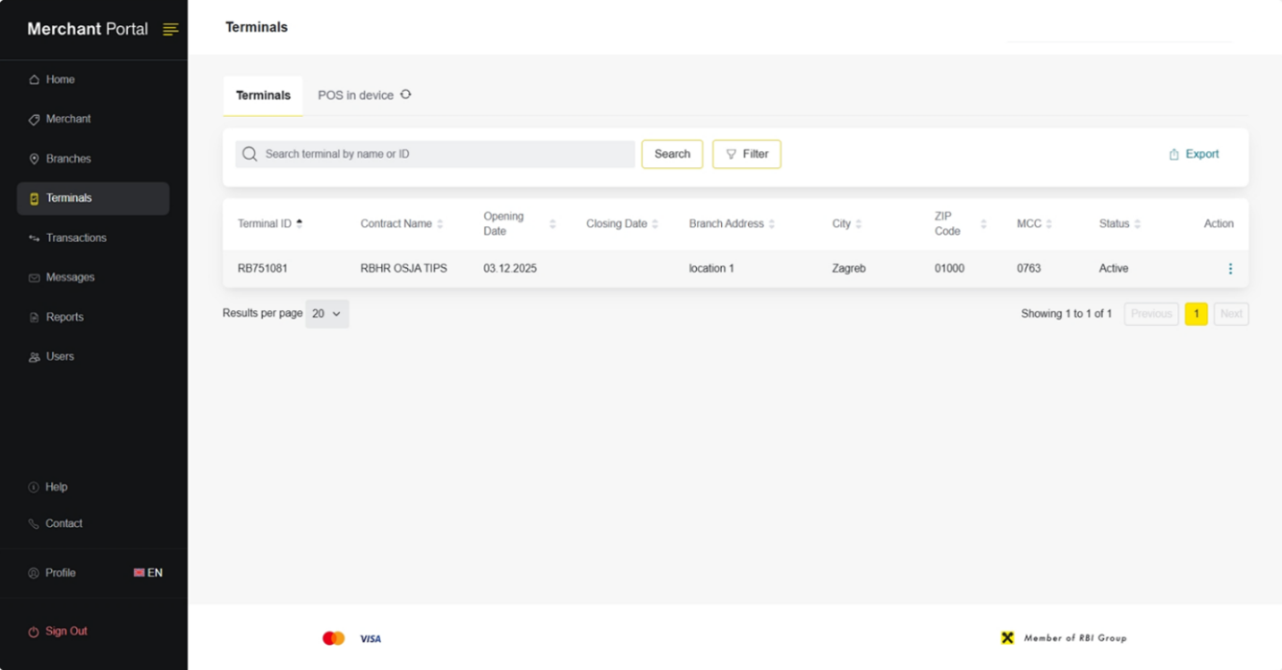Collapse sidebar with the hamburger menu icon
The height and width of the screenshot is (670, 1282).
pos(170,29)
